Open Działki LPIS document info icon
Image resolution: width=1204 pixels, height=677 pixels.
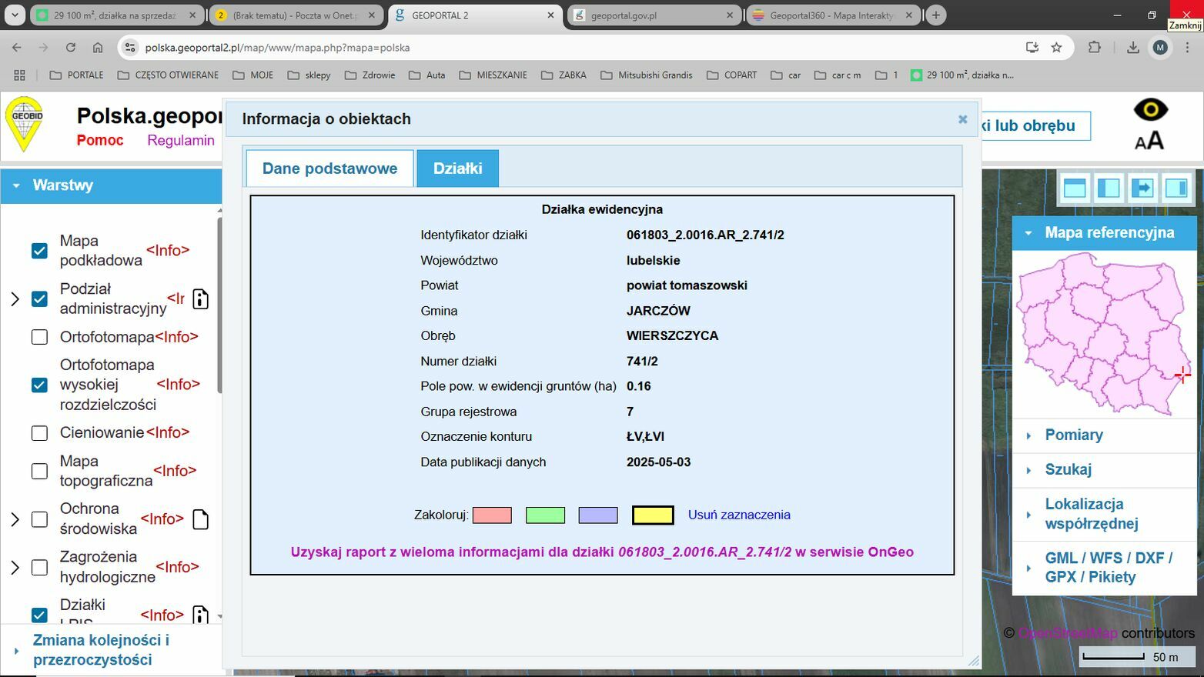(x=200, y=614)
